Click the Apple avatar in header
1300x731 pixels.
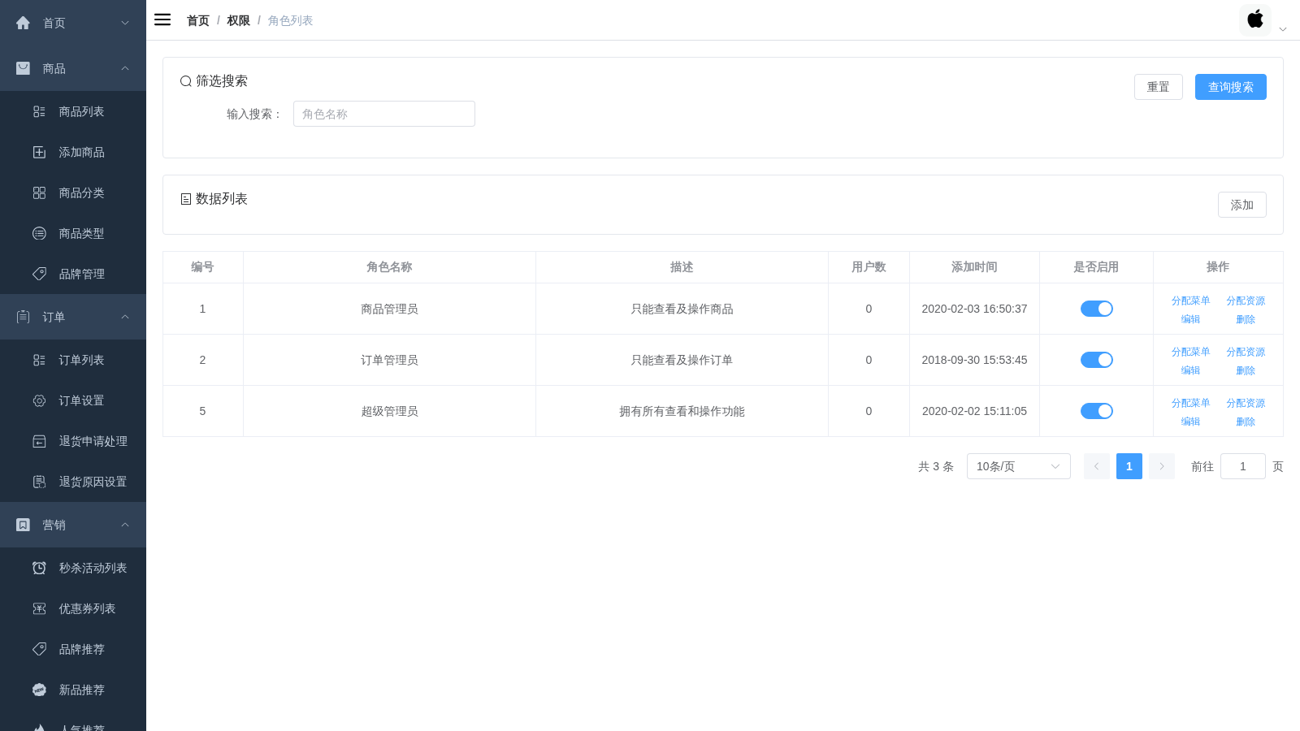click(1255, 19)
